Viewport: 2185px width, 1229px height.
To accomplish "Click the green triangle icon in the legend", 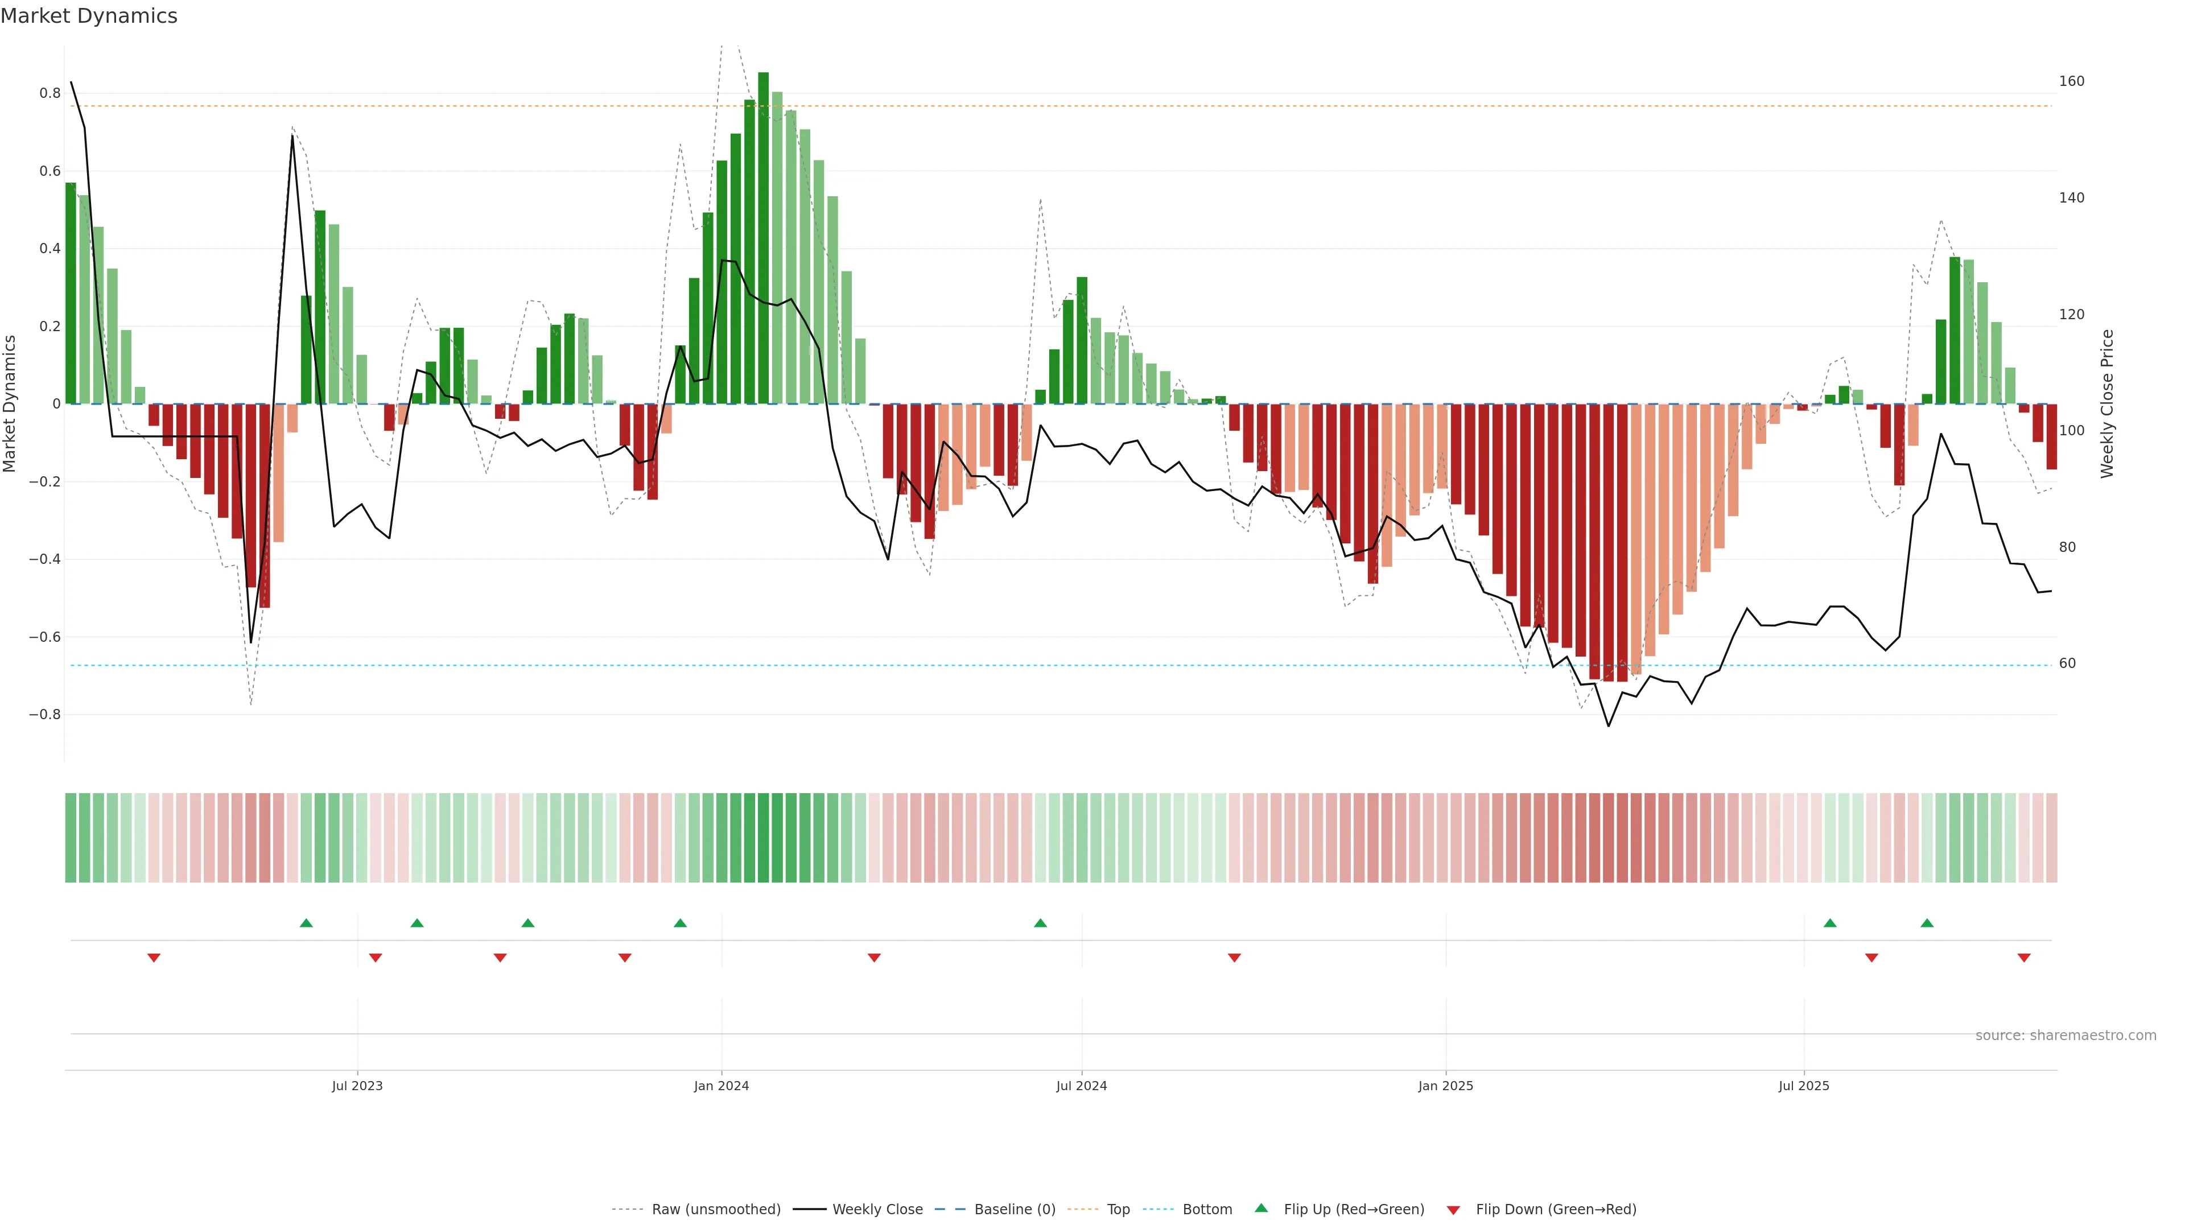I will pyautogui.click(x=1261, y=1208).
